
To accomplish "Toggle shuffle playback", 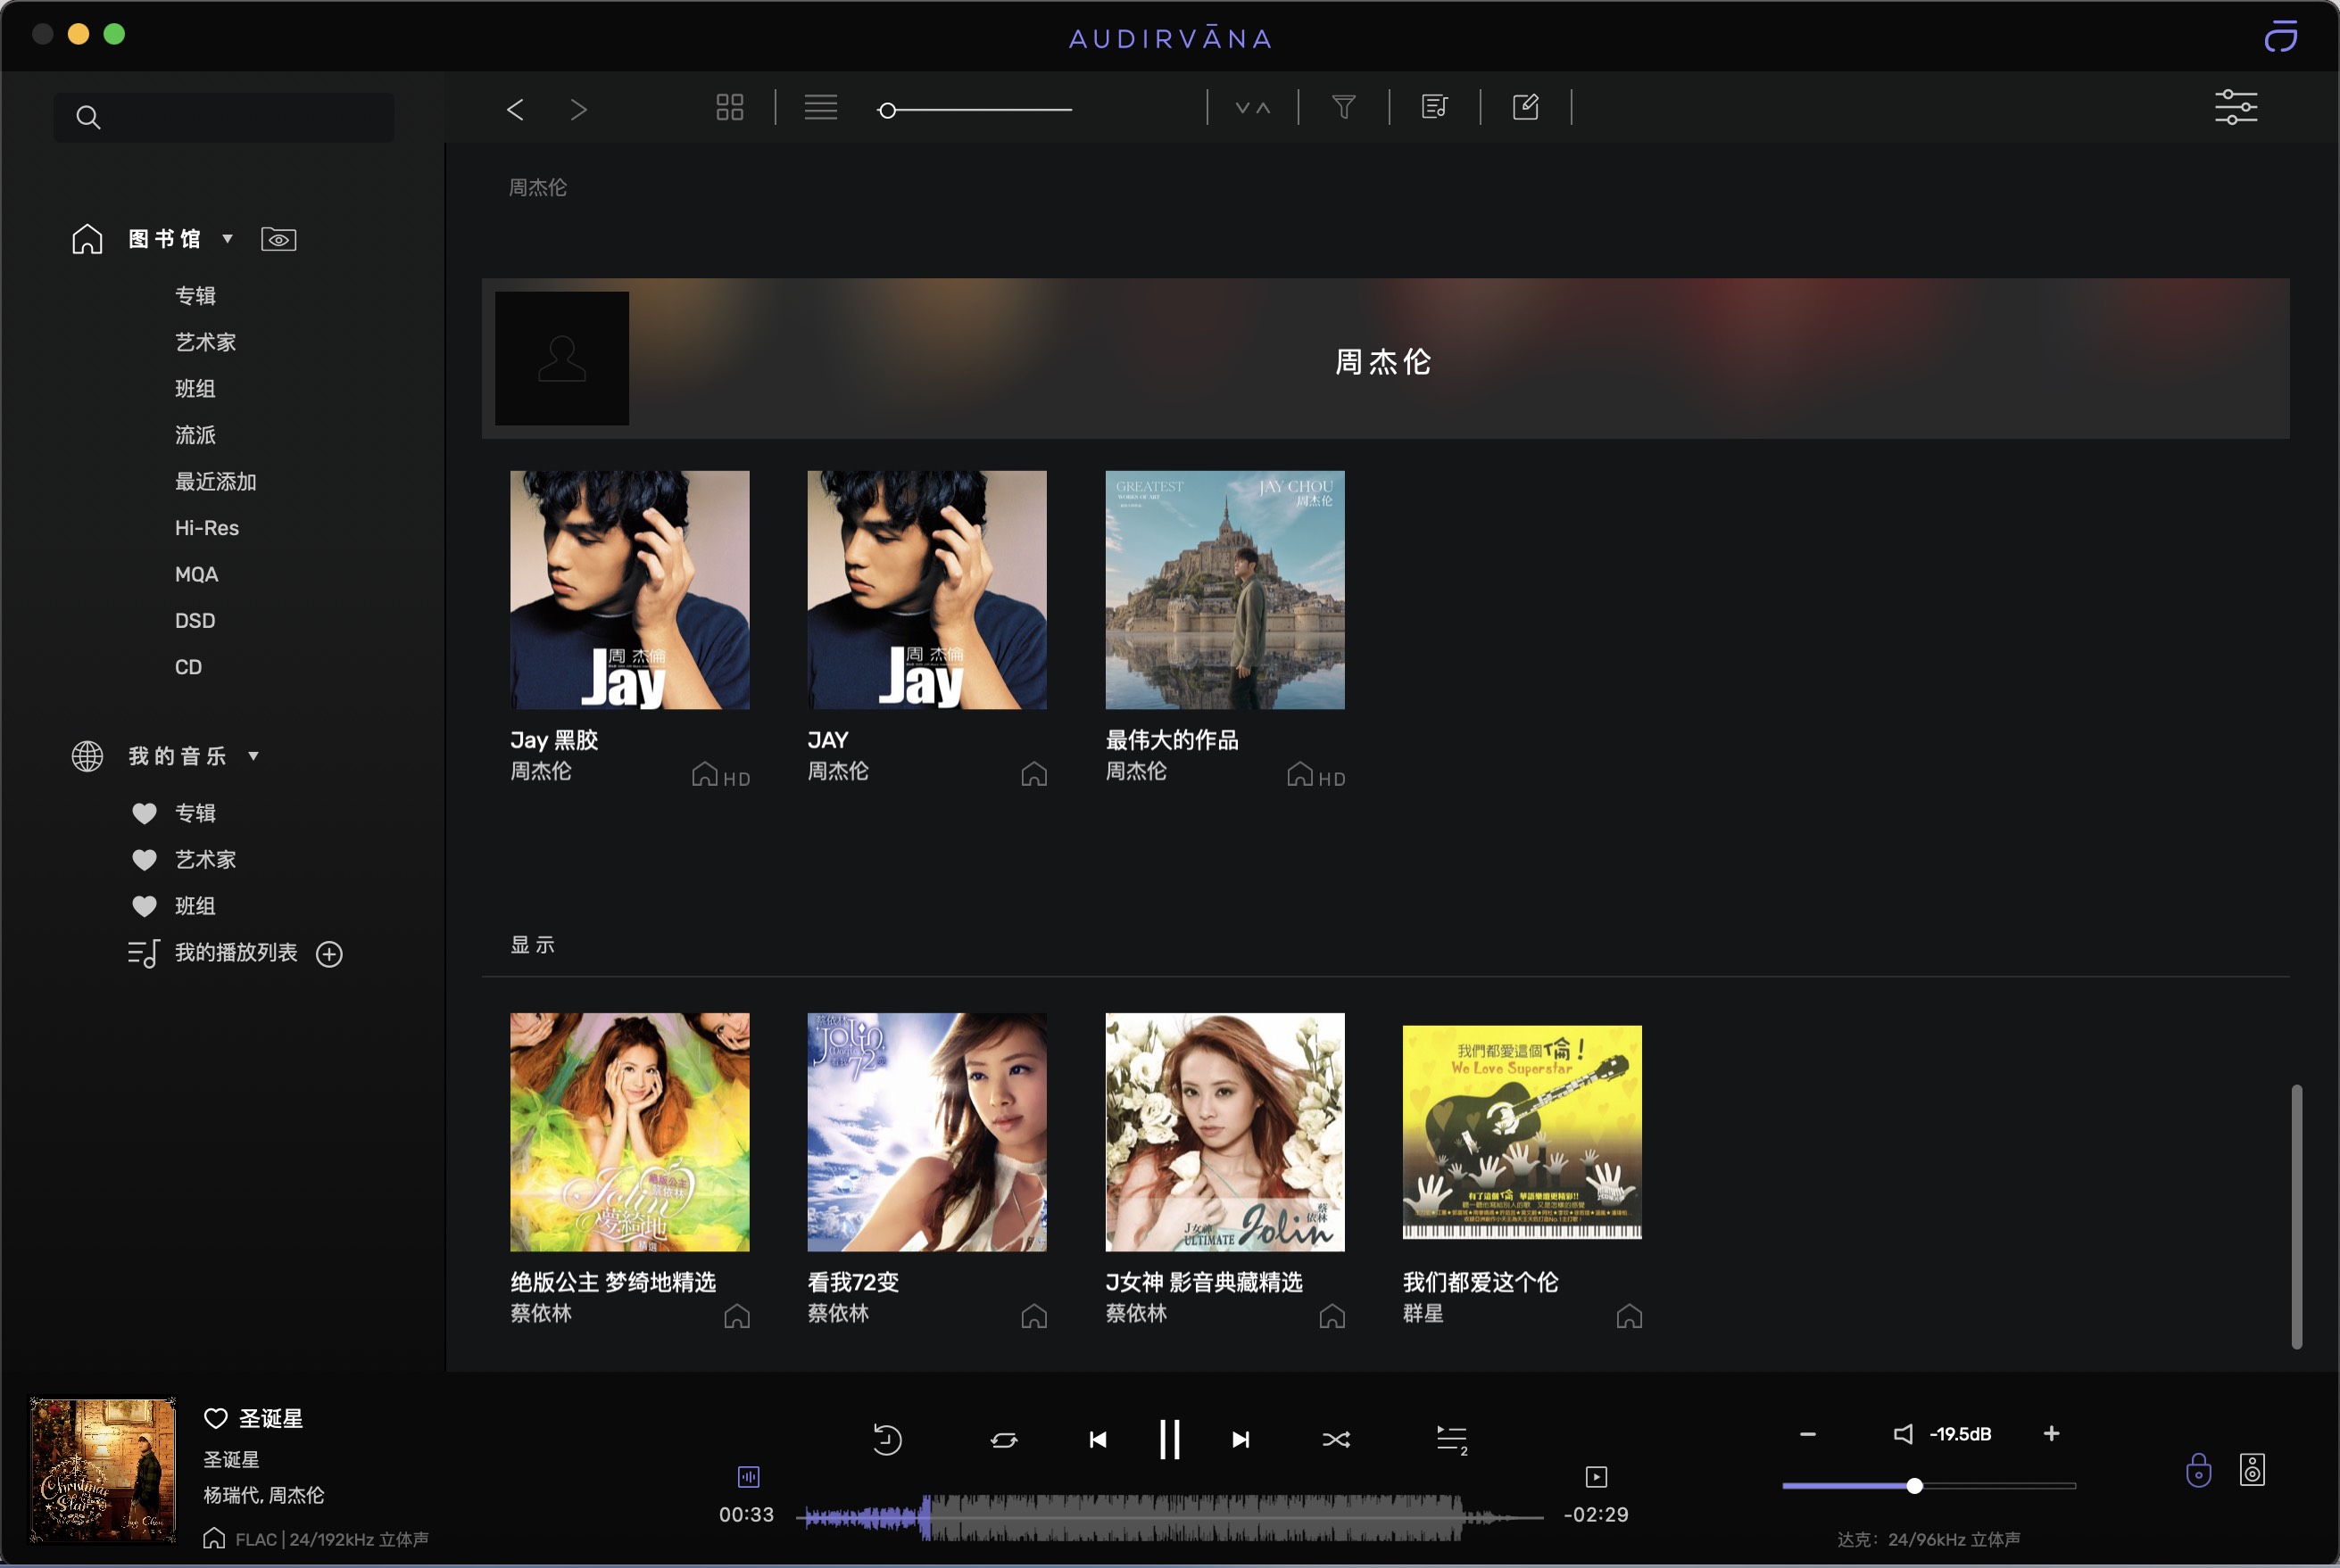I will 1336,1439.
